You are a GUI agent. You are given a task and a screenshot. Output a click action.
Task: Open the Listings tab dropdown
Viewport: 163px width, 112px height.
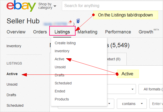point(62,32)
